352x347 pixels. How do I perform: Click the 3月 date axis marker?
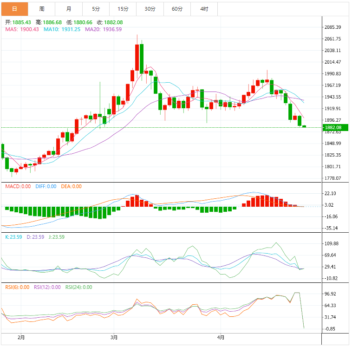coord(114,338)
